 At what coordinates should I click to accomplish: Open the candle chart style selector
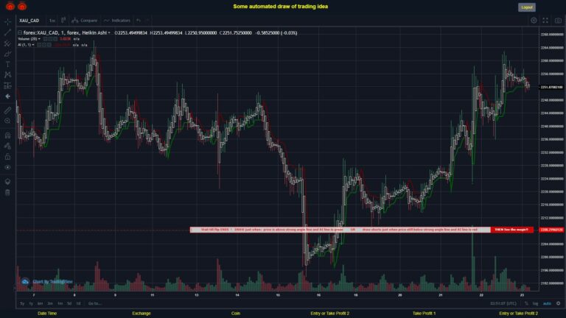[x=63, y=20]
